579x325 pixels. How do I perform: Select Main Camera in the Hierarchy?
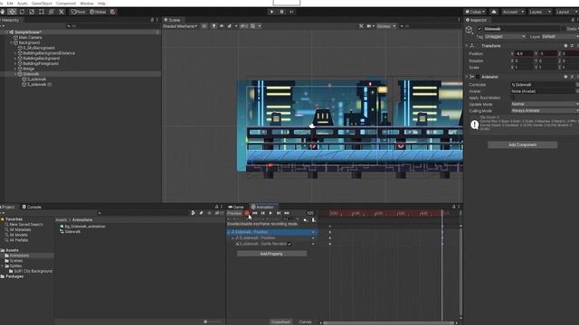(x=30, y=38)
